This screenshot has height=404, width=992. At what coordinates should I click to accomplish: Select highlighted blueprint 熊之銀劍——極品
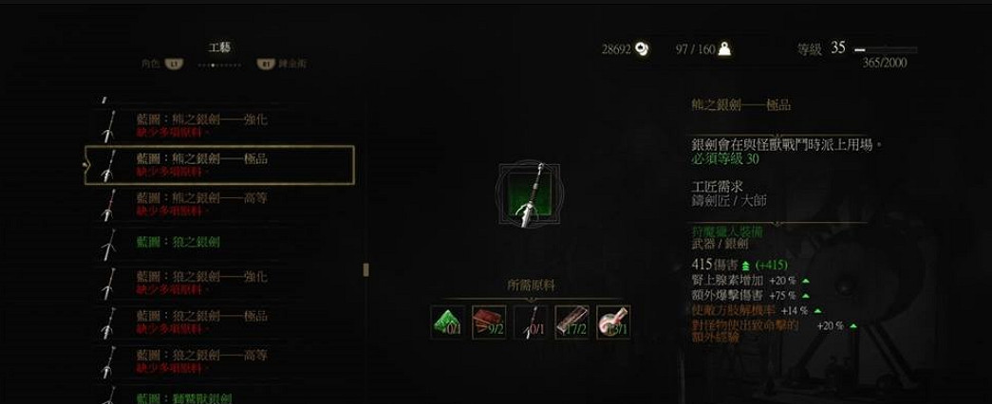[219, 164]
